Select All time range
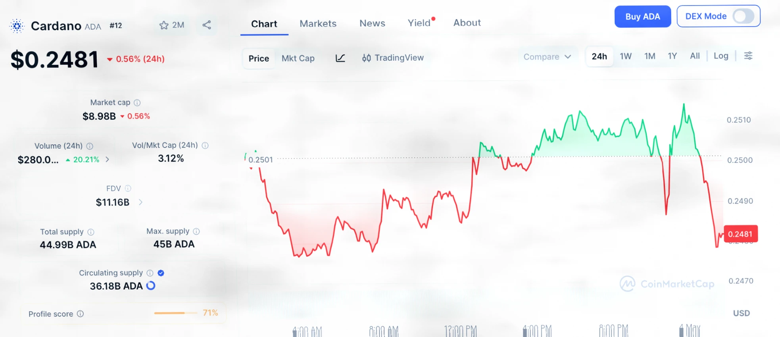780x337 pixels. [695, 56]
